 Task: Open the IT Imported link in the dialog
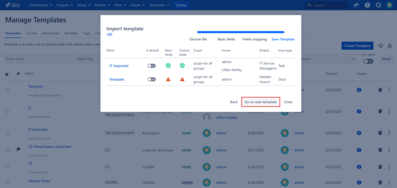(x=119, y=66)
